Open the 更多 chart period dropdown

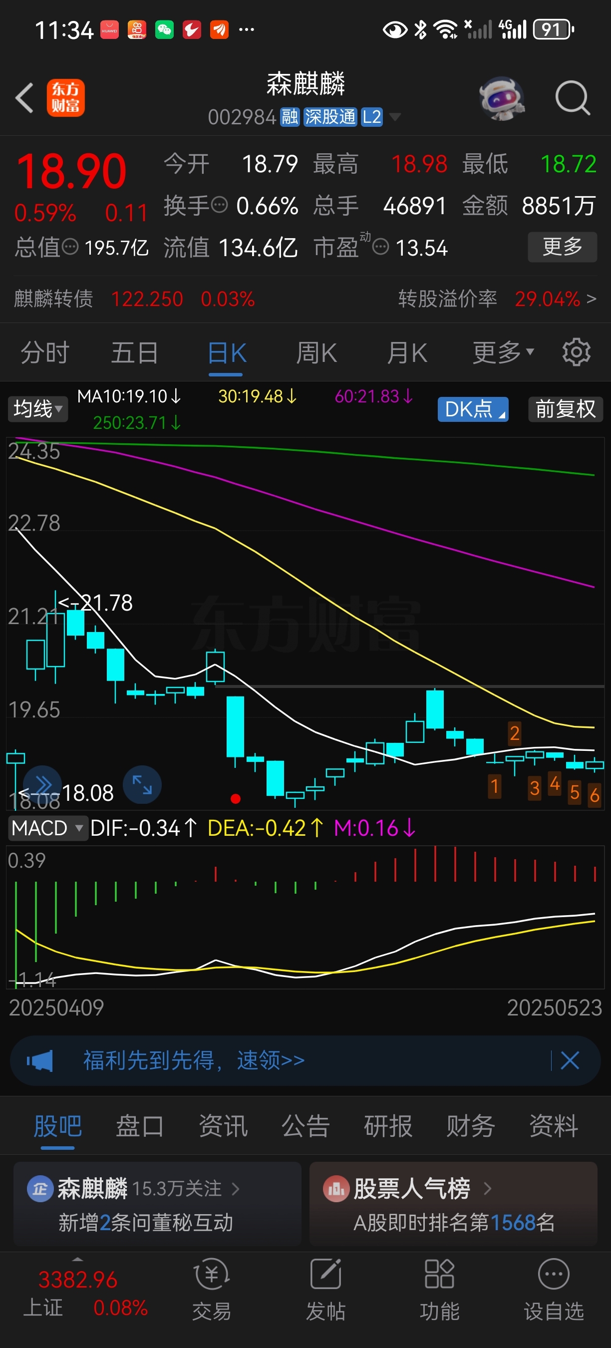click(x=503, y=352)
